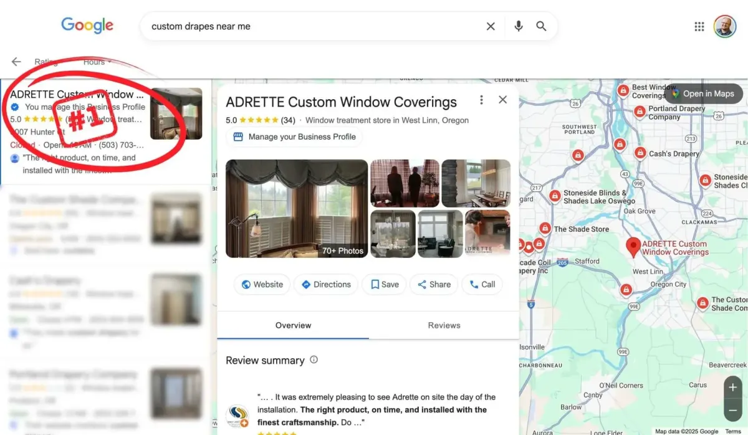
Task: Click Cash's Drapery map pin
Action: (x=640, y=153)
